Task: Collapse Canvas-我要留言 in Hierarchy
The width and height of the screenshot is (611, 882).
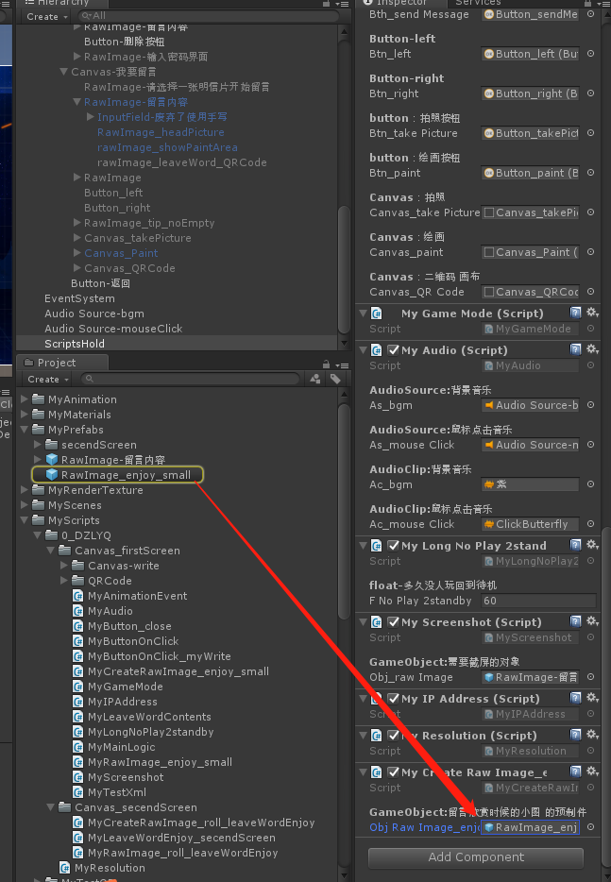Action: [x=63, y=72]
